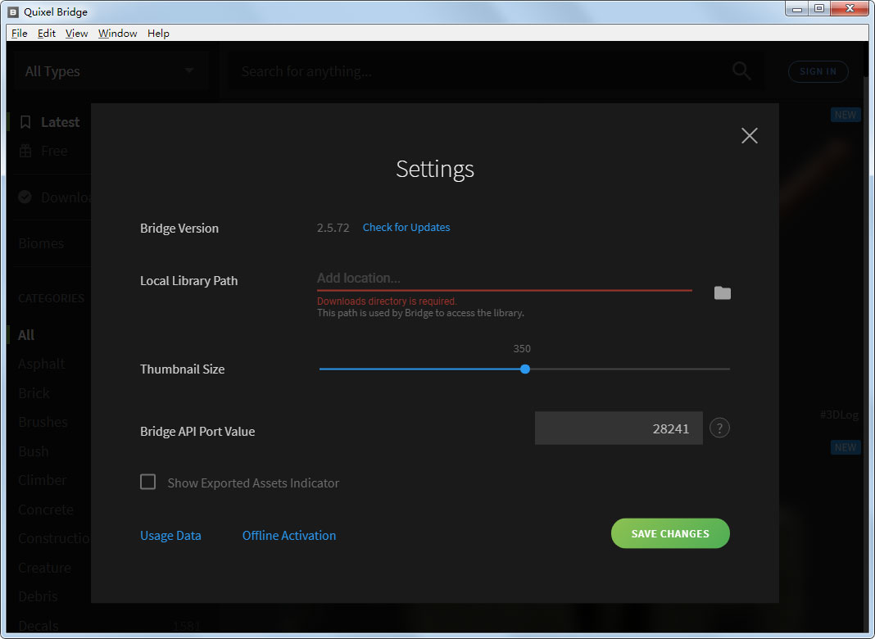This screenshot has height=639, width=875.
Task: Click the Local Library Path input field
Action: pos(505,278)
